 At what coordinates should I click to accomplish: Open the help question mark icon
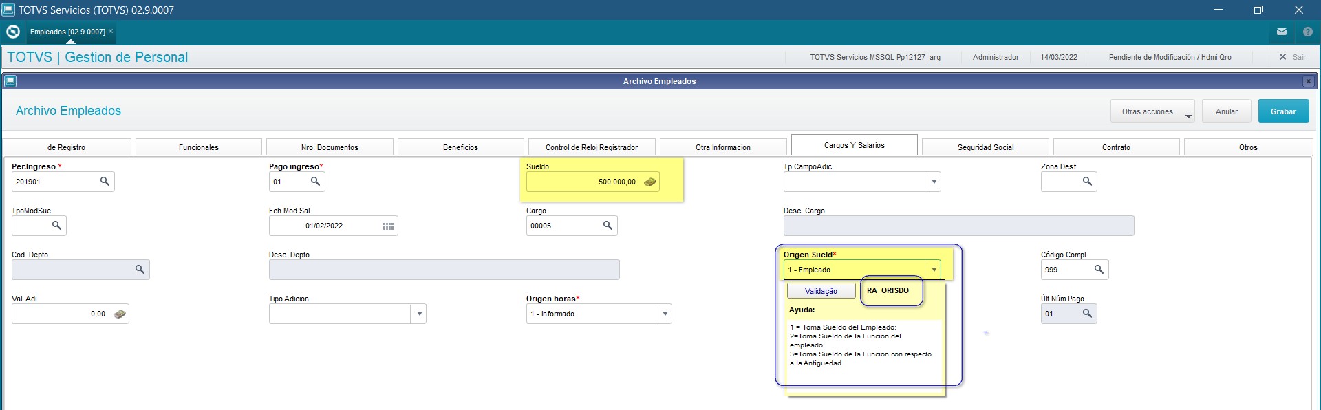click(x=1308, y=32)
